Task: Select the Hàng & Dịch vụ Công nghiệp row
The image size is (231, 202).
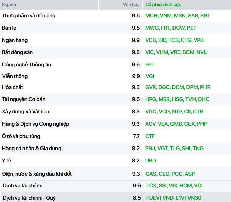Action: 116,124
